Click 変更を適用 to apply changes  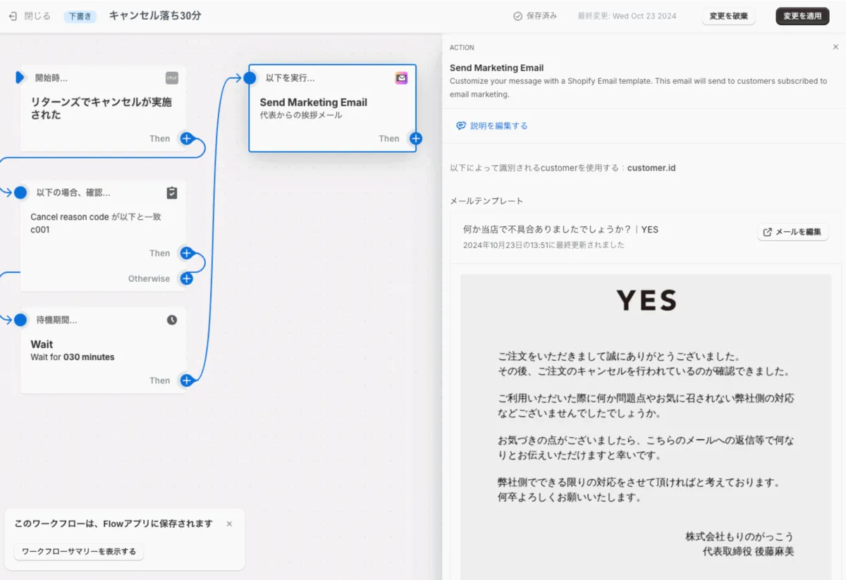point(802,16)
